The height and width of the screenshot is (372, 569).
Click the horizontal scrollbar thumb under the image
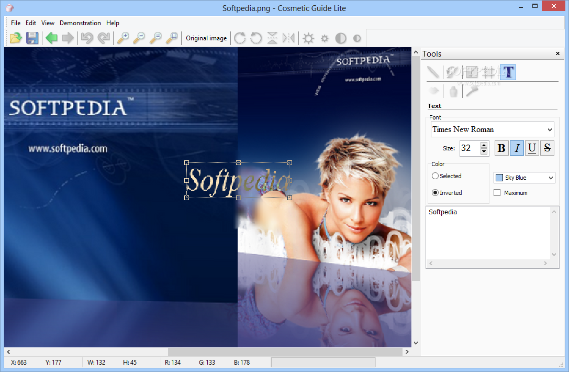[x=285, y=352]
